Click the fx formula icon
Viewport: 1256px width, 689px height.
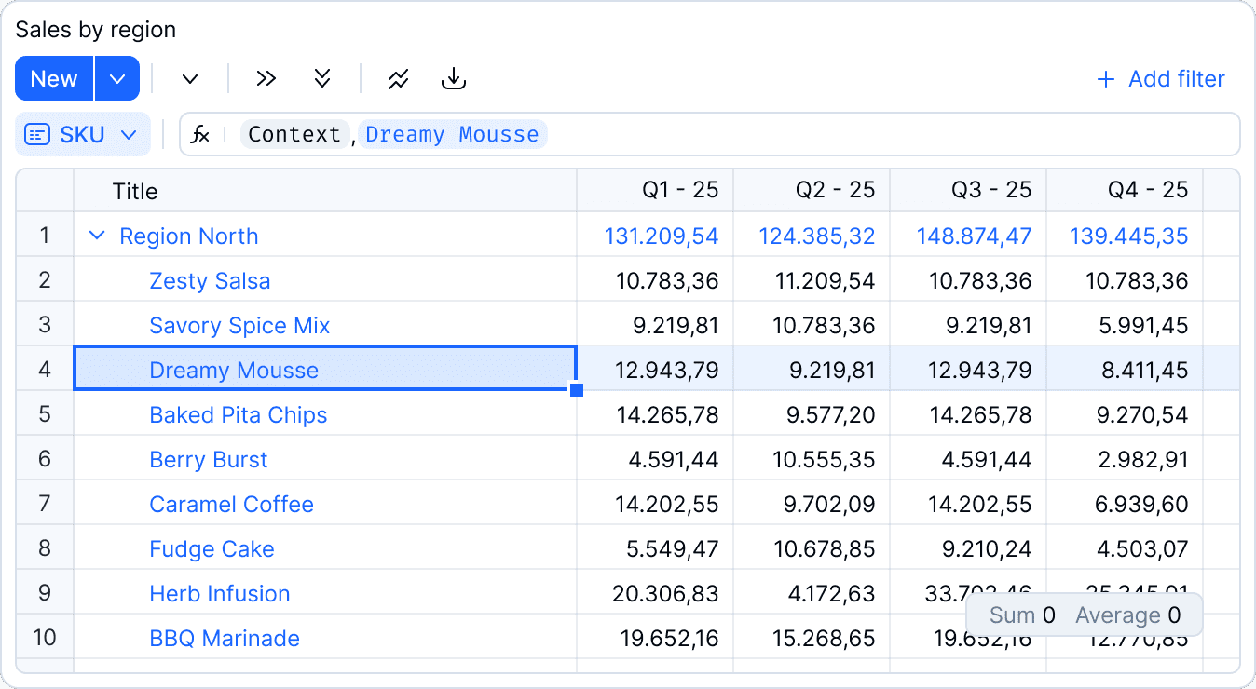pos(200,135)
